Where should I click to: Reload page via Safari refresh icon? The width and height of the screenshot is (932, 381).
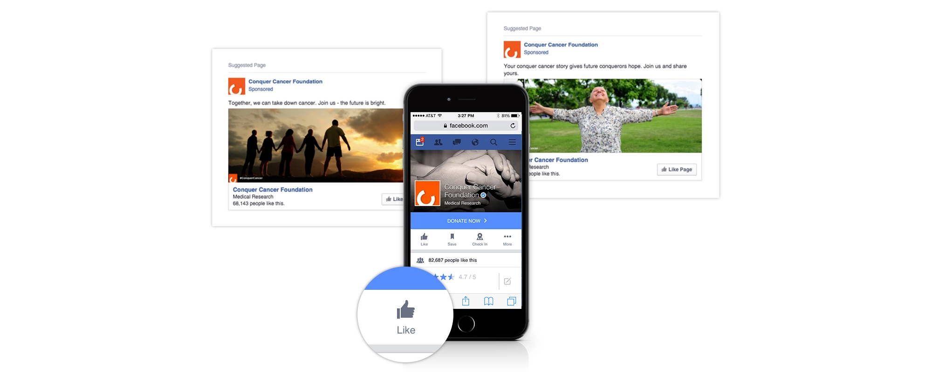coord(513,126)
